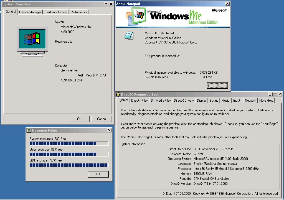Click the System resources progress bar
284x200 pixels.
coord(69,143)
